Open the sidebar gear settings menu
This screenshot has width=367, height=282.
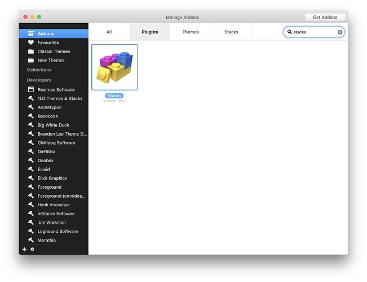point(32,249)
